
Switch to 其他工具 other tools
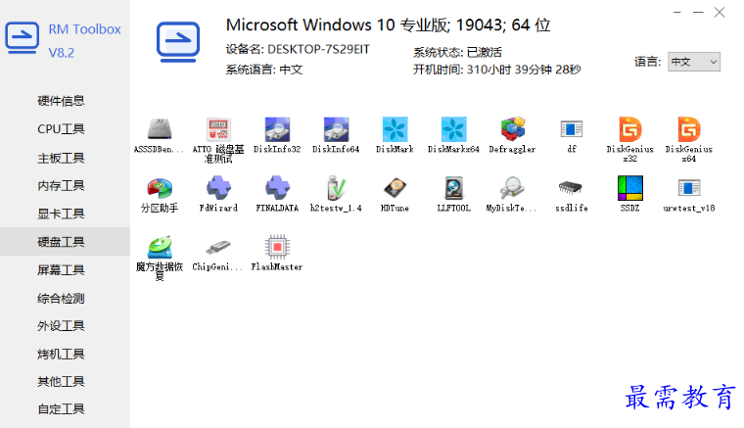(62, 382)
